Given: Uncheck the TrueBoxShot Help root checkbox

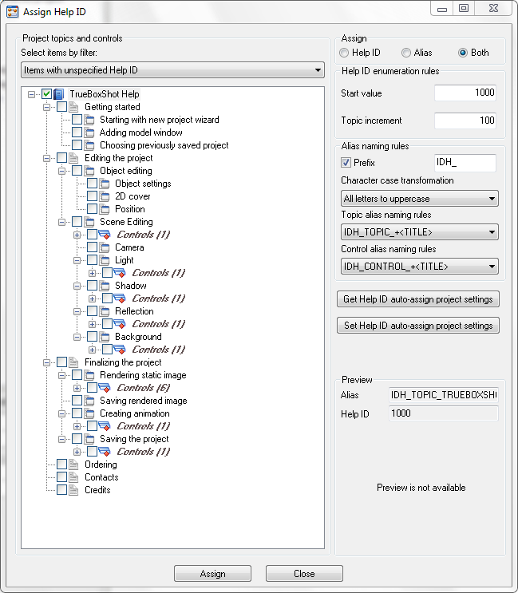Looking at the screenshot, I should [x=46, y=94].
